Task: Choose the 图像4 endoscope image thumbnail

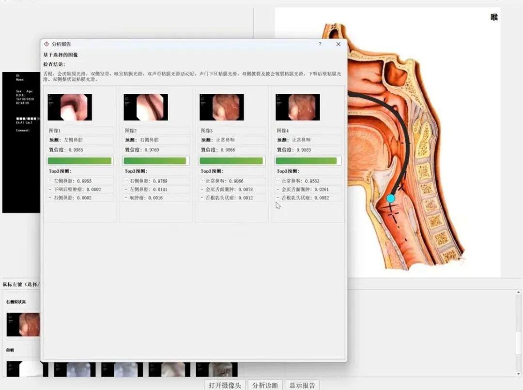Action: click(x=298, y=107)
